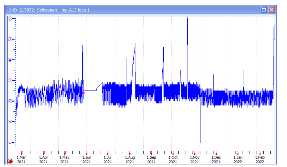
Task: Click the 1.Oct 2021 red date marker
Action: pos(173,153)
